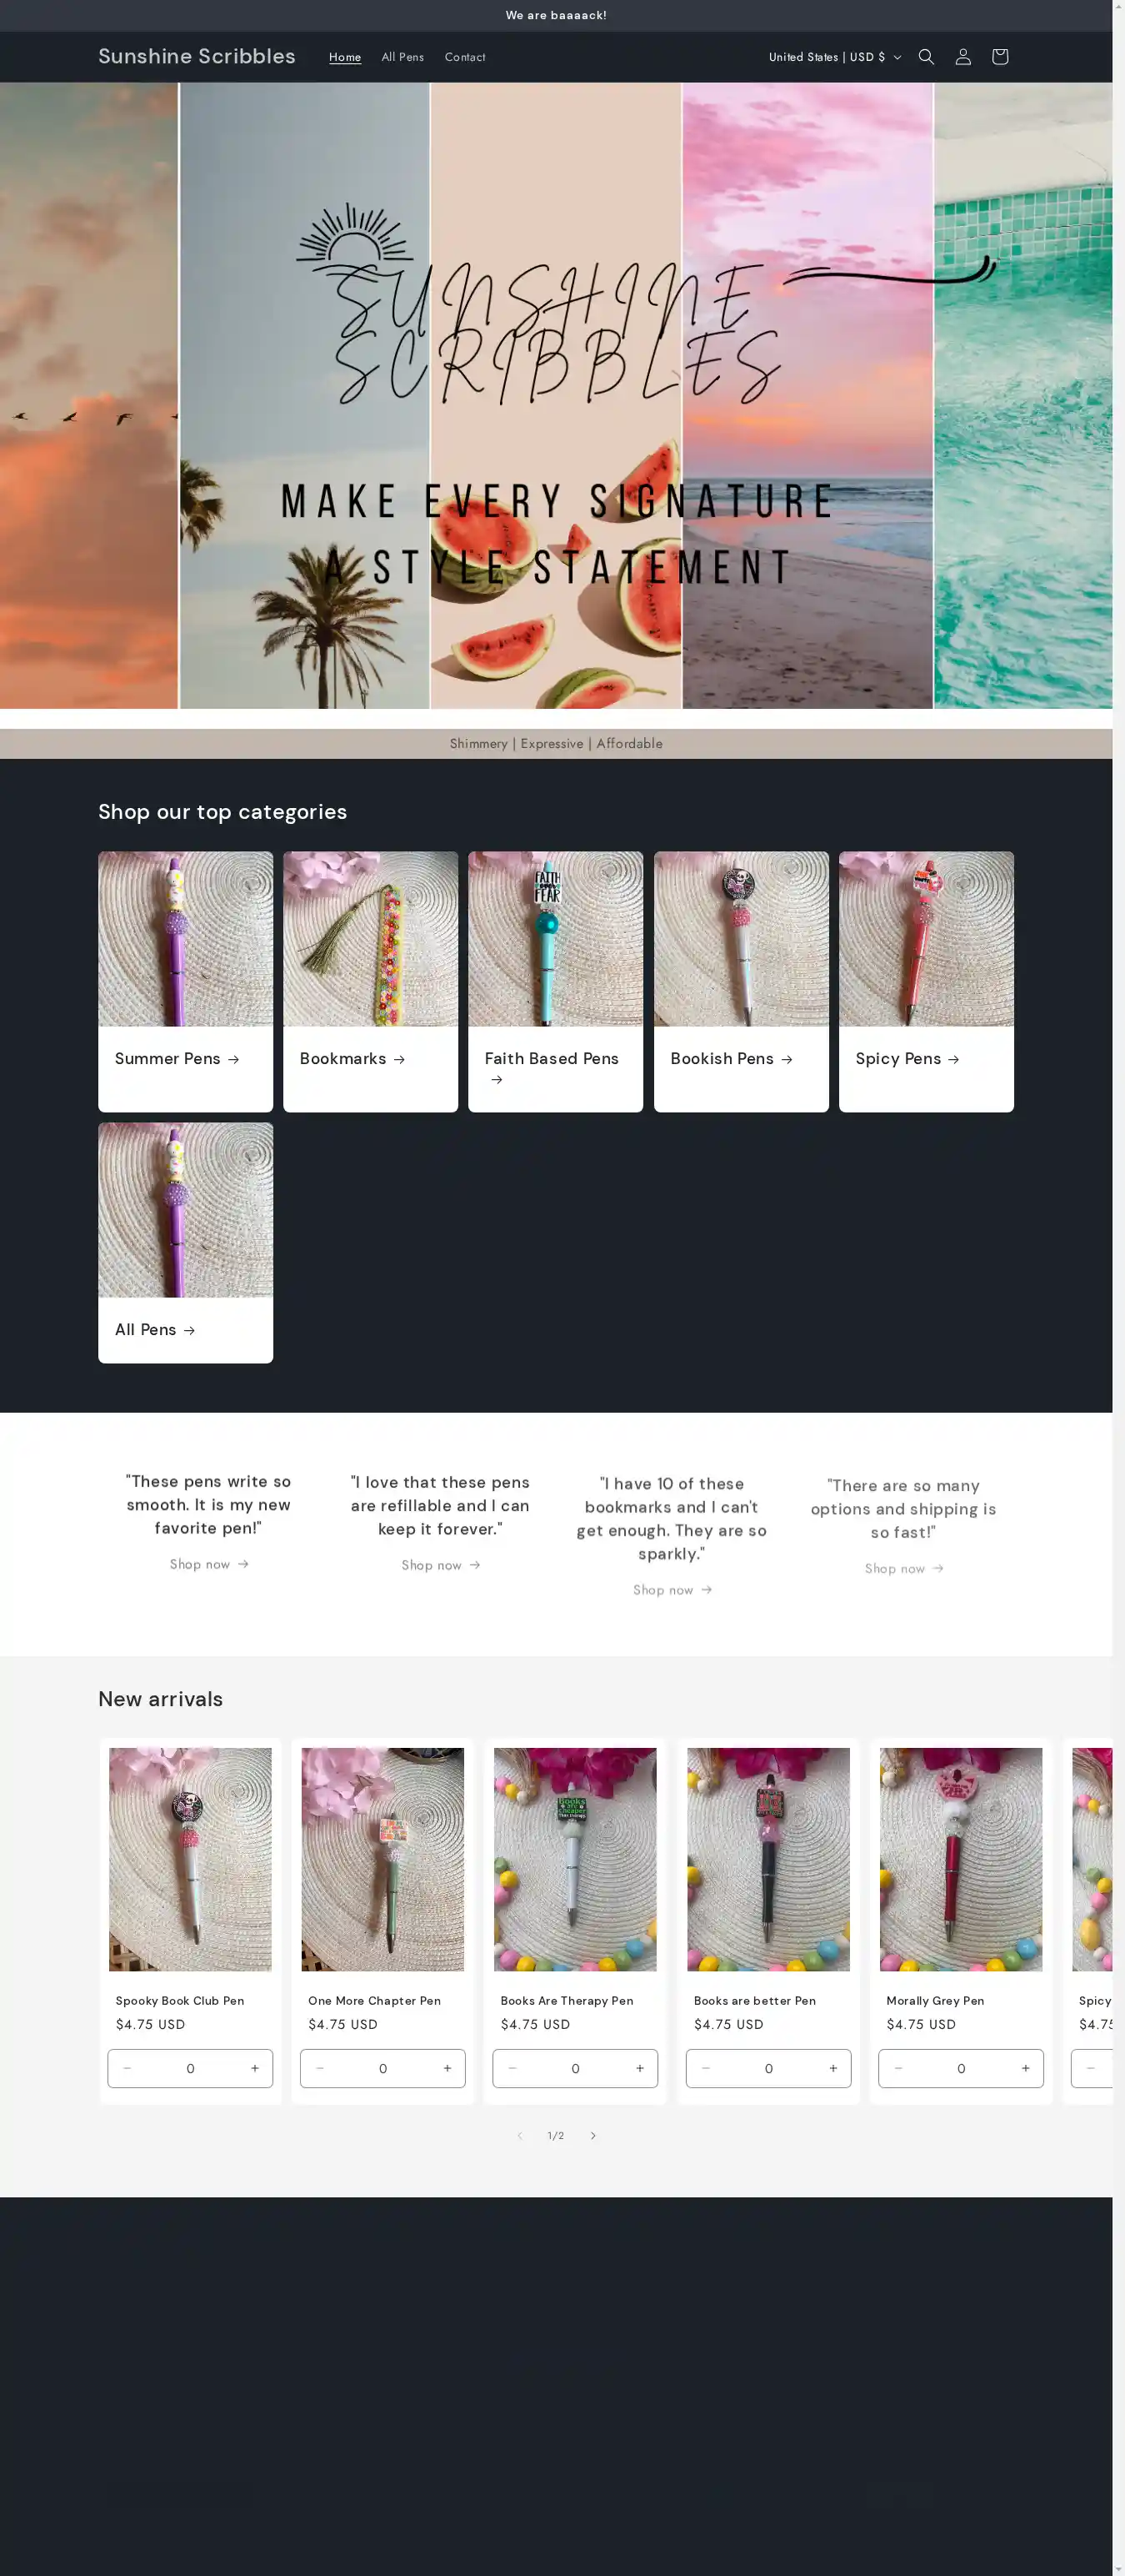1125x2576 pixels.
Task: Open the Summer Pens category
Action: tap(177, 1058)
